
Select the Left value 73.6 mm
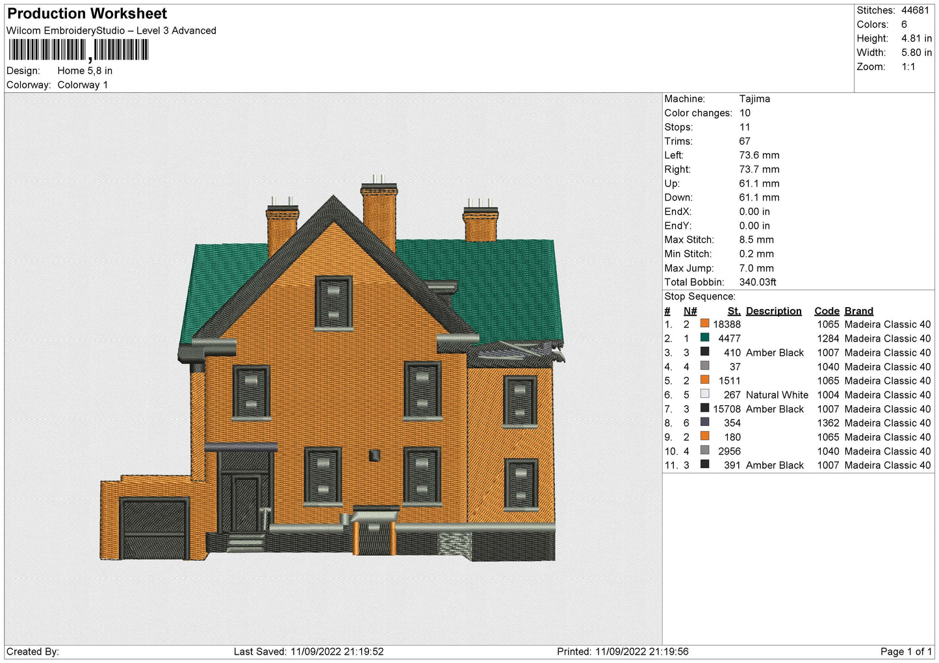[x=759, y=155]
